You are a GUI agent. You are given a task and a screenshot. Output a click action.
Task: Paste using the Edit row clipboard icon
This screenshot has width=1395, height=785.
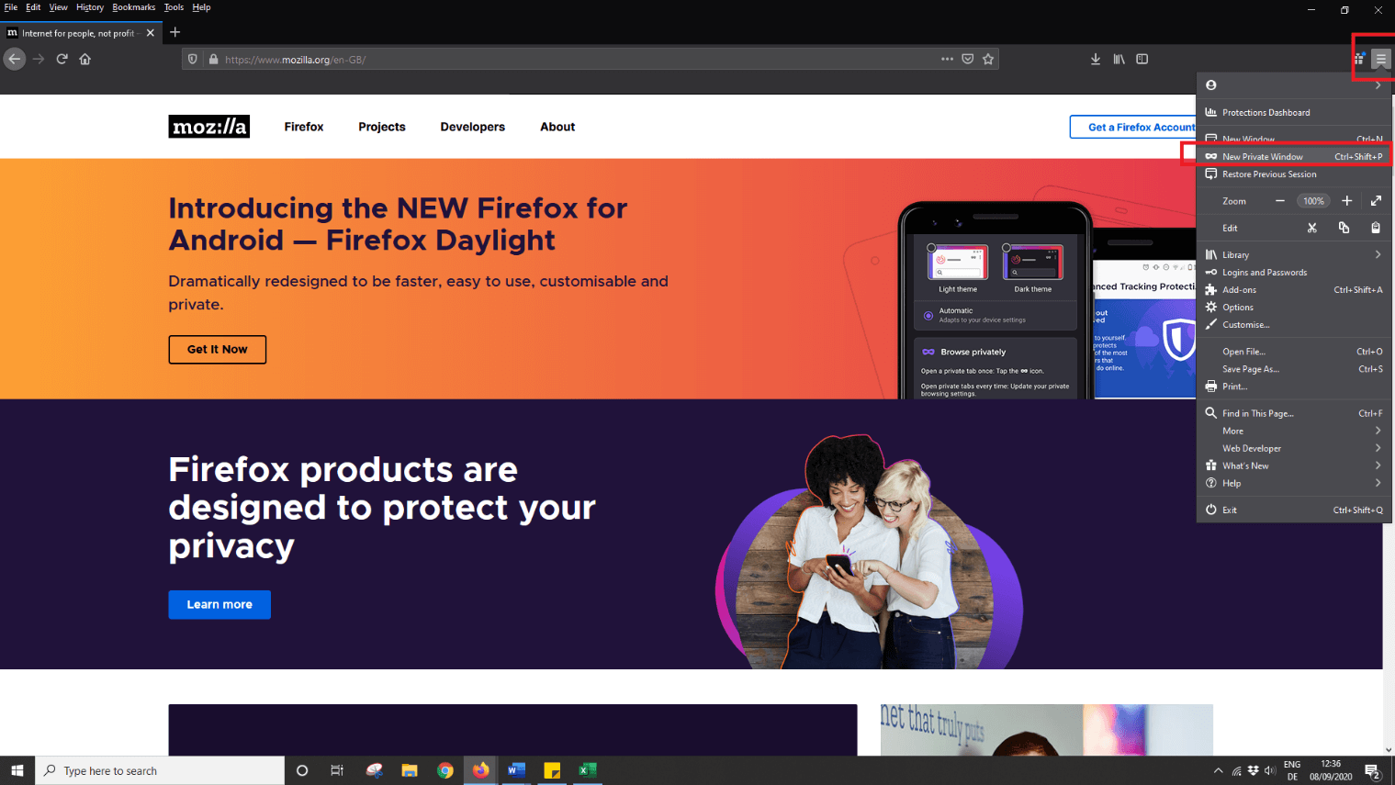point(1376,228)
